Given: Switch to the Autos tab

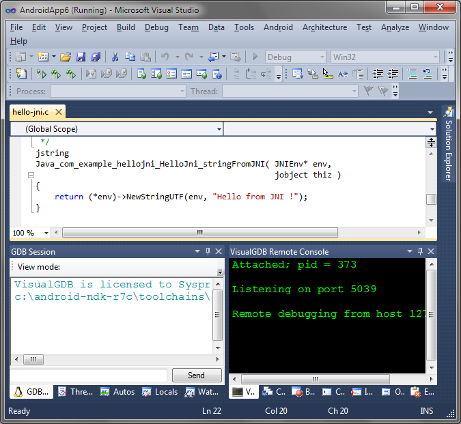Looking at the screenshot, I should click(117, 392).
